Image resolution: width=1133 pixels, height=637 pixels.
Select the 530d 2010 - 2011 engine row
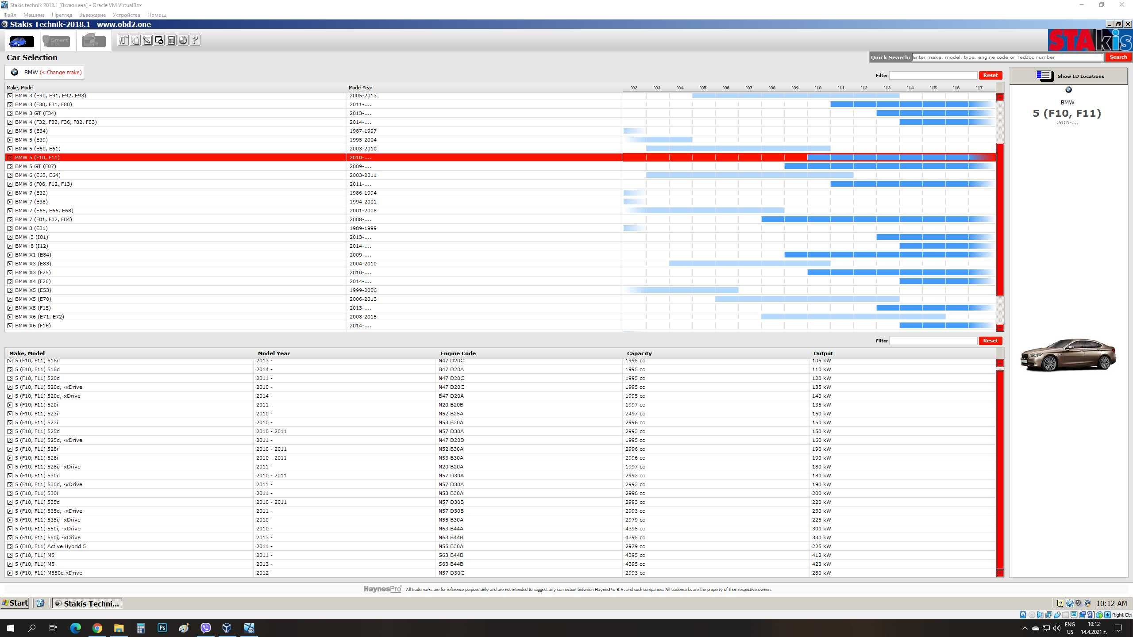coord(500,476)
